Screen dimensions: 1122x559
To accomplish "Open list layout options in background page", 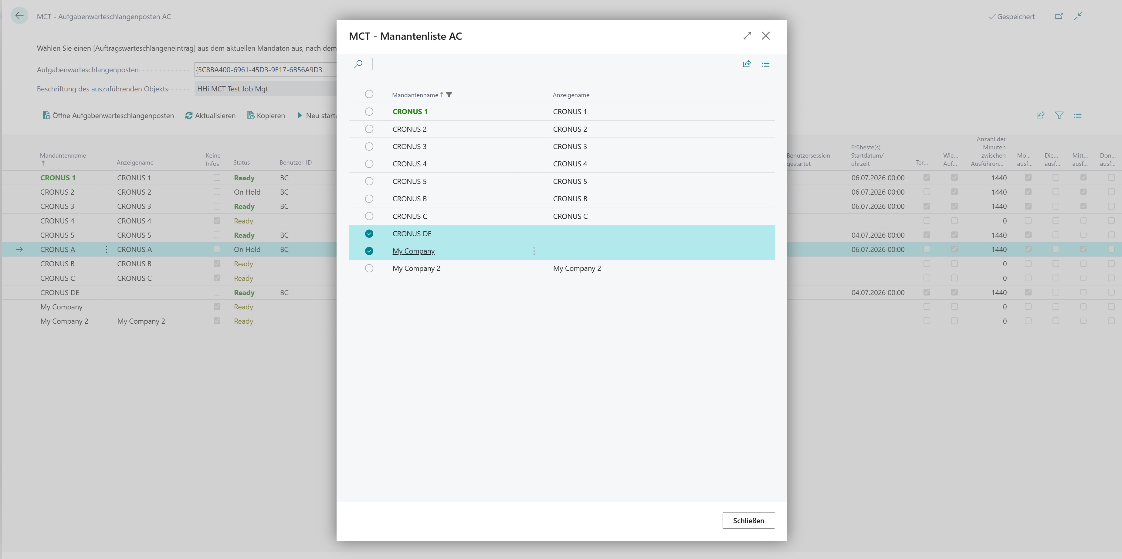I will (x=1078, y=115).
